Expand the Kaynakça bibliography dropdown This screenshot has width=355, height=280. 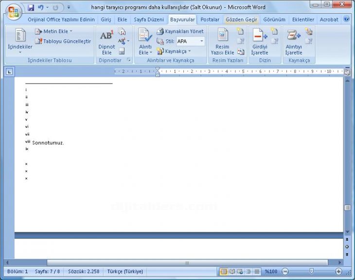174,52
